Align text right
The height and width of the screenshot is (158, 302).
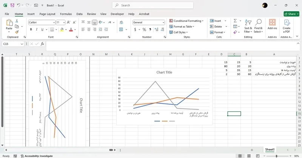95,29
